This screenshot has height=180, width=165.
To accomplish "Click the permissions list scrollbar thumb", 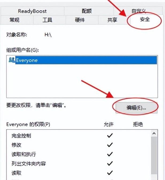I will pos(154,156).
